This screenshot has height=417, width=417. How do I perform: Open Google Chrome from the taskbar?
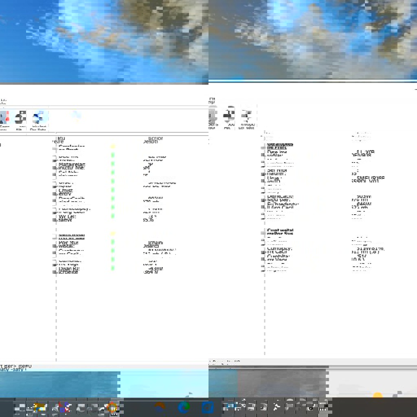pos(112,407)
